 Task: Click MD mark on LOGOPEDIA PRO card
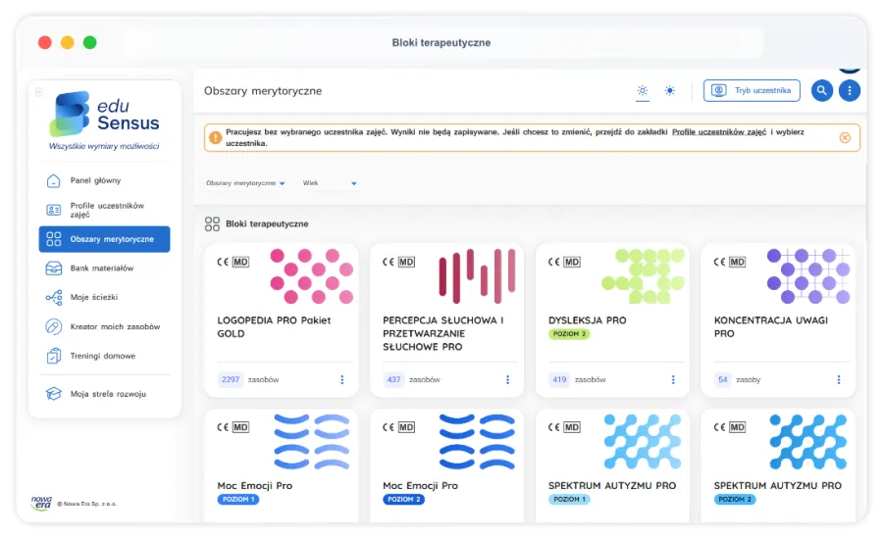[240, 262]
